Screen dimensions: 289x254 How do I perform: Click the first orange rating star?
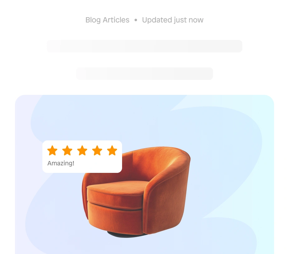[x=52, y=150]
